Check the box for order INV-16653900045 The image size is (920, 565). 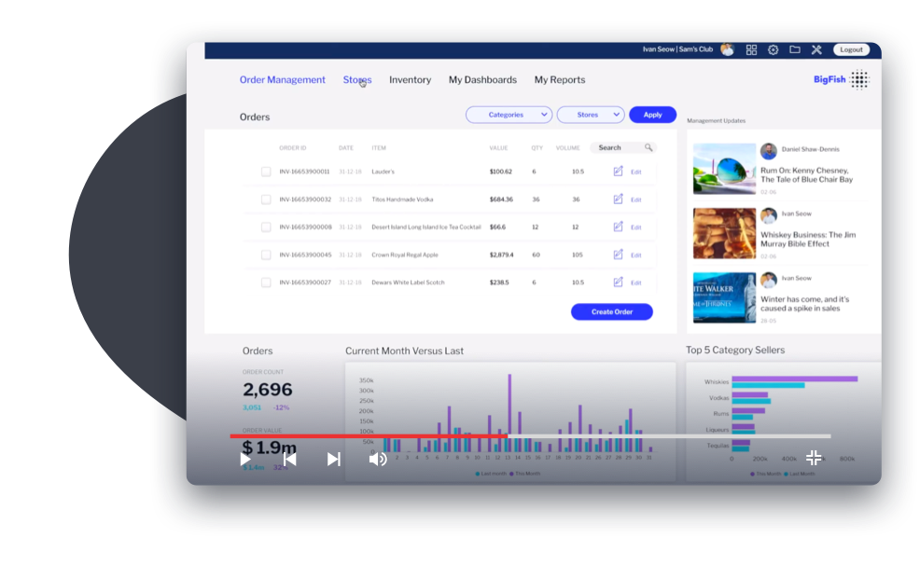click(x=266, y=255)
